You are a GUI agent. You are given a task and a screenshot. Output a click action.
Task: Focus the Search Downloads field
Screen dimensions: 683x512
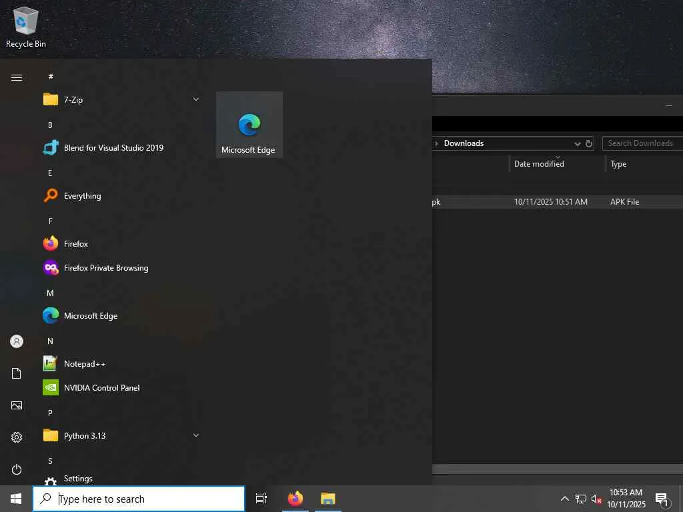click(642, 143)
